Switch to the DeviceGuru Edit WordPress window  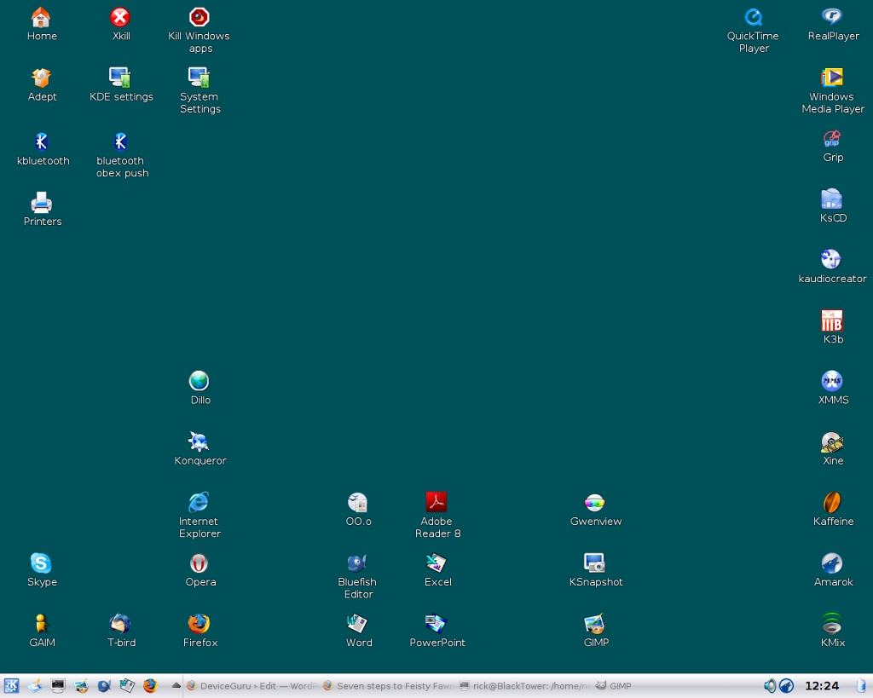pos(252,686)
